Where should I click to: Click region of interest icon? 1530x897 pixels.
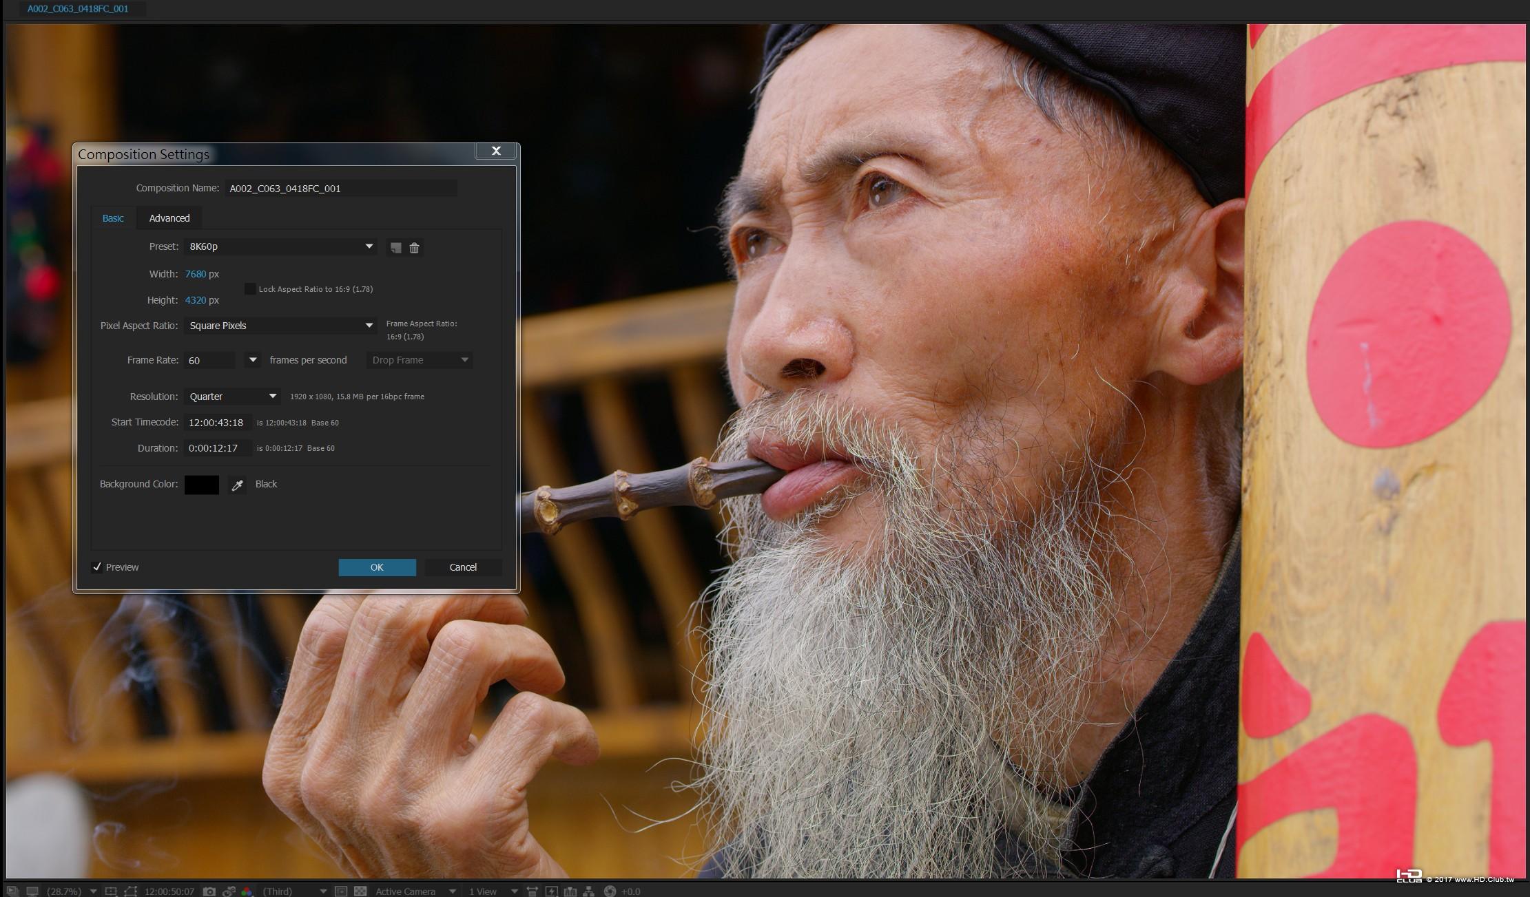pos(340,891)
